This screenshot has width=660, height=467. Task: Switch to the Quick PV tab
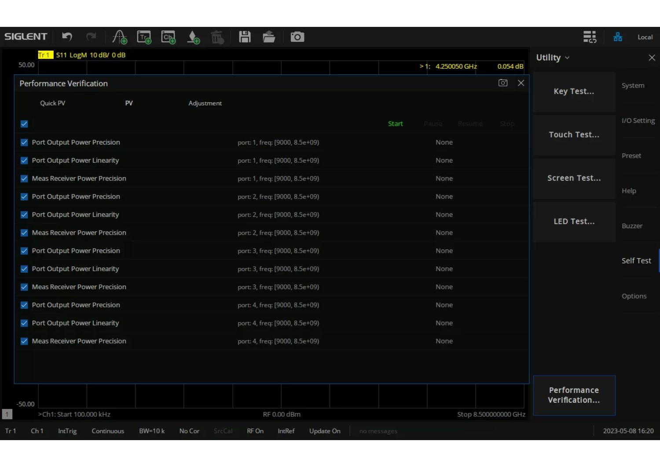[52, 103]
